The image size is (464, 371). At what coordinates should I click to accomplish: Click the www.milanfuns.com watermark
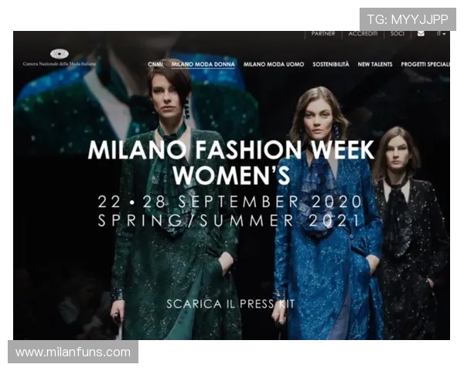pos(73,352)
